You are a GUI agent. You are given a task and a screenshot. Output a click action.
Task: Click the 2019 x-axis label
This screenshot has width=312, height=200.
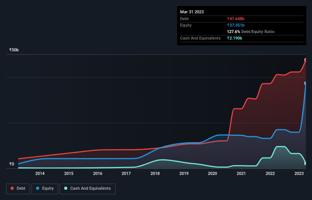click(184, 173)
